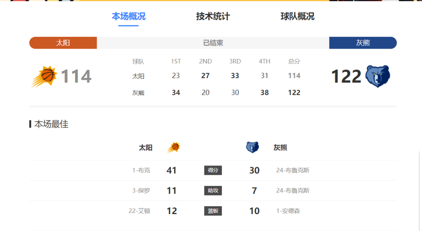This screenshot has width=422, height=231.
Task: Click Suns second quarter score 27
Action: pyautogui.click(x=206, y=76)
